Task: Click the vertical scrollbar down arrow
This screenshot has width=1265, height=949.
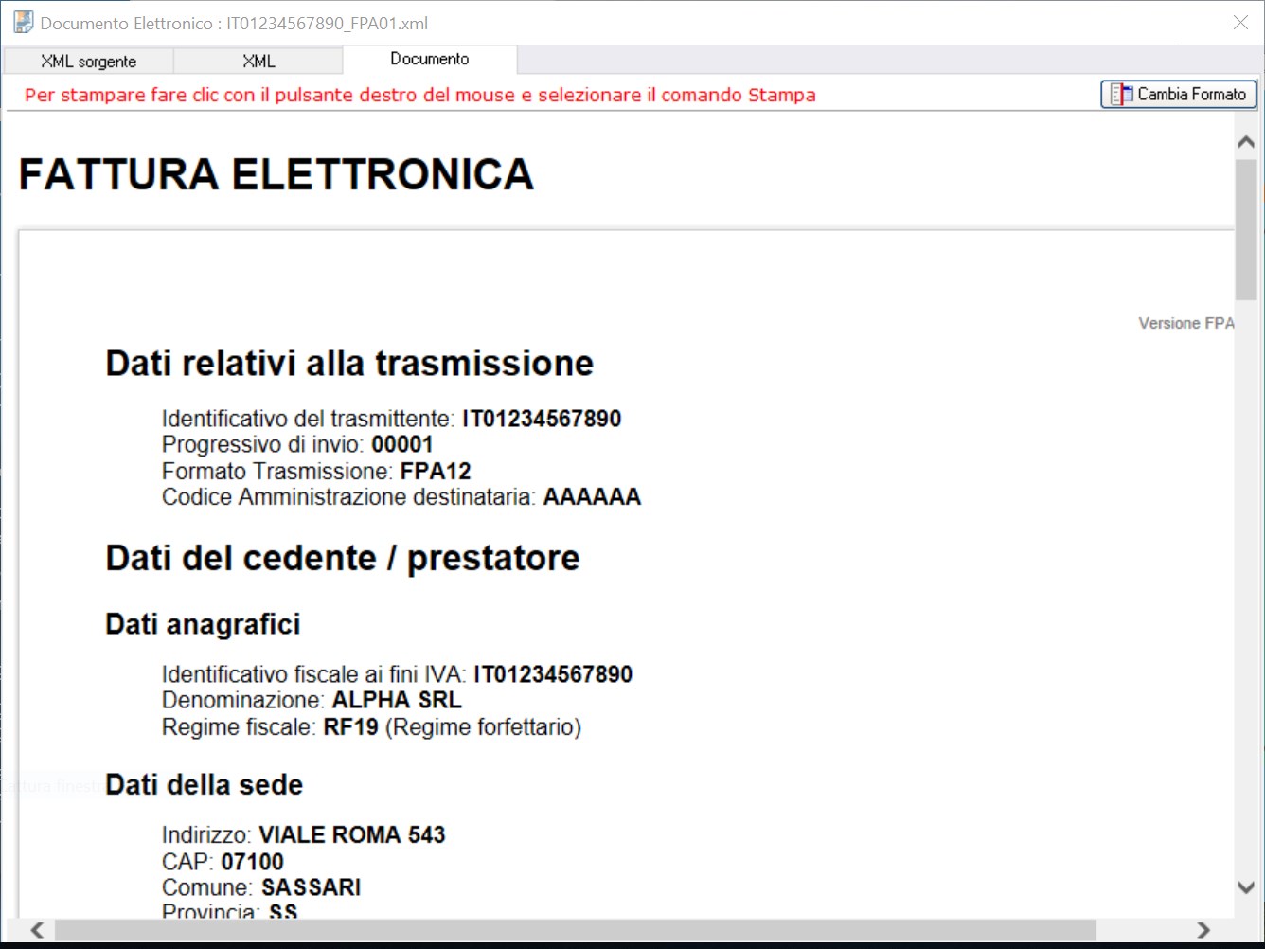Action: (1246, 887)
